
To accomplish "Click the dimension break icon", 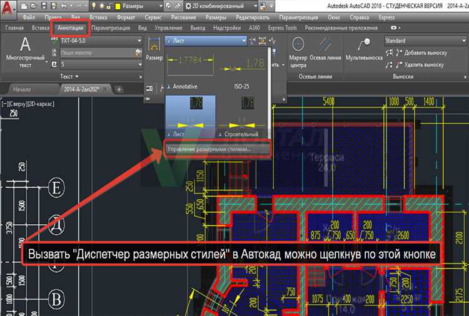I will tap(253, 41).
